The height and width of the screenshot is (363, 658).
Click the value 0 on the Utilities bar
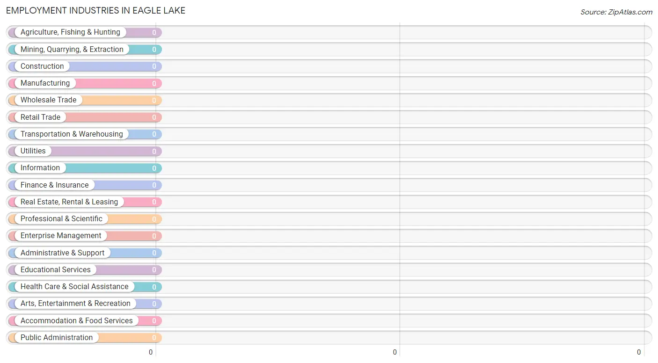click(154, 151)
